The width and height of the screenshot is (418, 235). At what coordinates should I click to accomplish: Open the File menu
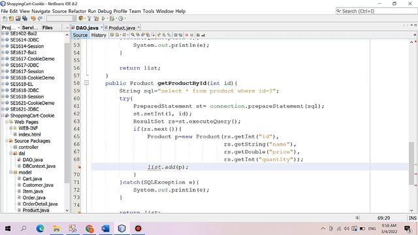point(5,11)
